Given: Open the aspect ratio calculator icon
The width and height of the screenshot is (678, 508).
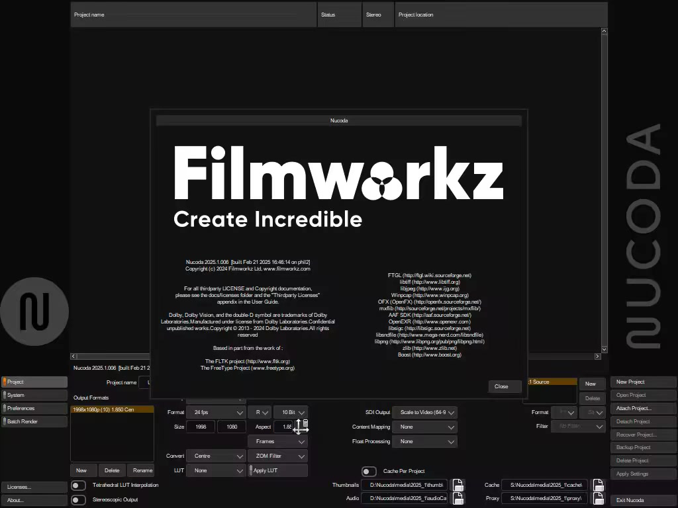Looking at the screenshot, I should (305, 423).
